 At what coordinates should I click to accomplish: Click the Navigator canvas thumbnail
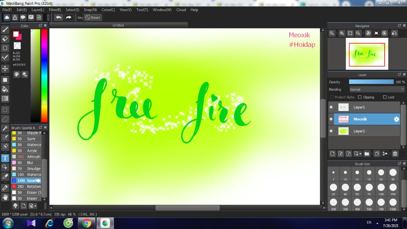point(367,54)
